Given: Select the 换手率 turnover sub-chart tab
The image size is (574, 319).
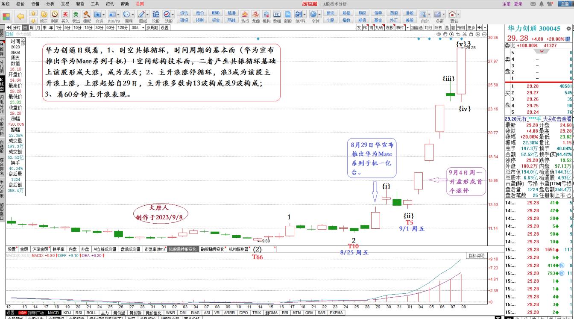Looking at the screenshot, I should [58, 249].
